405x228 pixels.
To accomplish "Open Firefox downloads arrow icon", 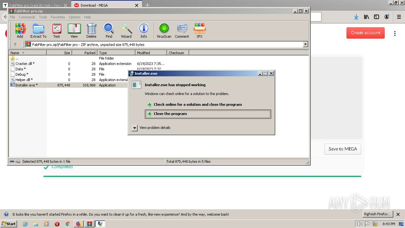I will click(356, 17).
